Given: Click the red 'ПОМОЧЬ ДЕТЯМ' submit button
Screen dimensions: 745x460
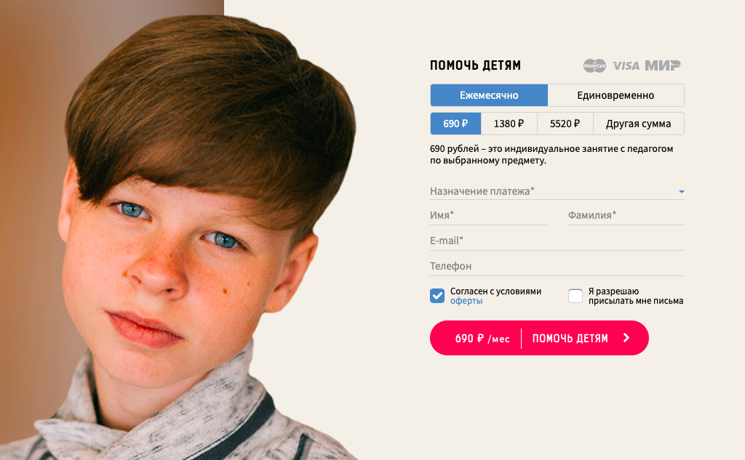Looking at the screenshot, I should point(539,338).
